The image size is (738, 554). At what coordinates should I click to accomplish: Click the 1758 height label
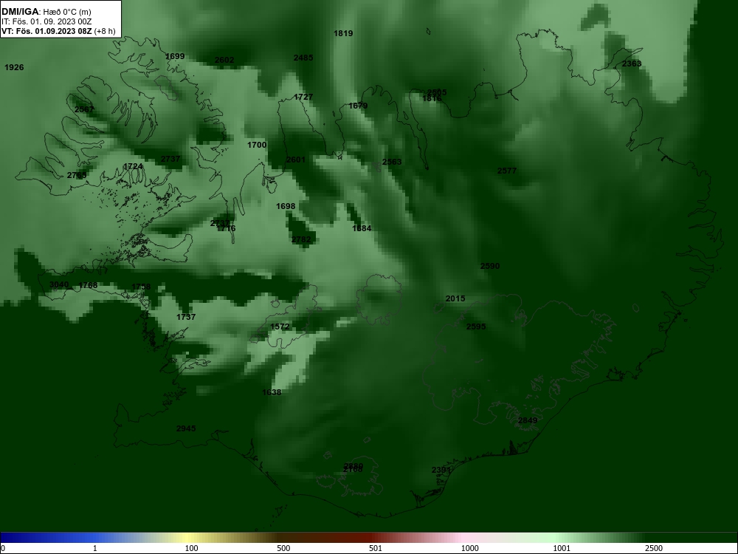click(141, 287)
